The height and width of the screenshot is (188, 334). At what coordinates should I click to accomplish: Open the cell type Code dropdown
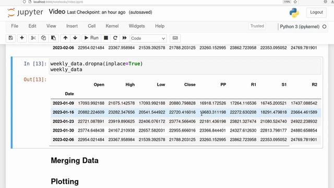148,38
